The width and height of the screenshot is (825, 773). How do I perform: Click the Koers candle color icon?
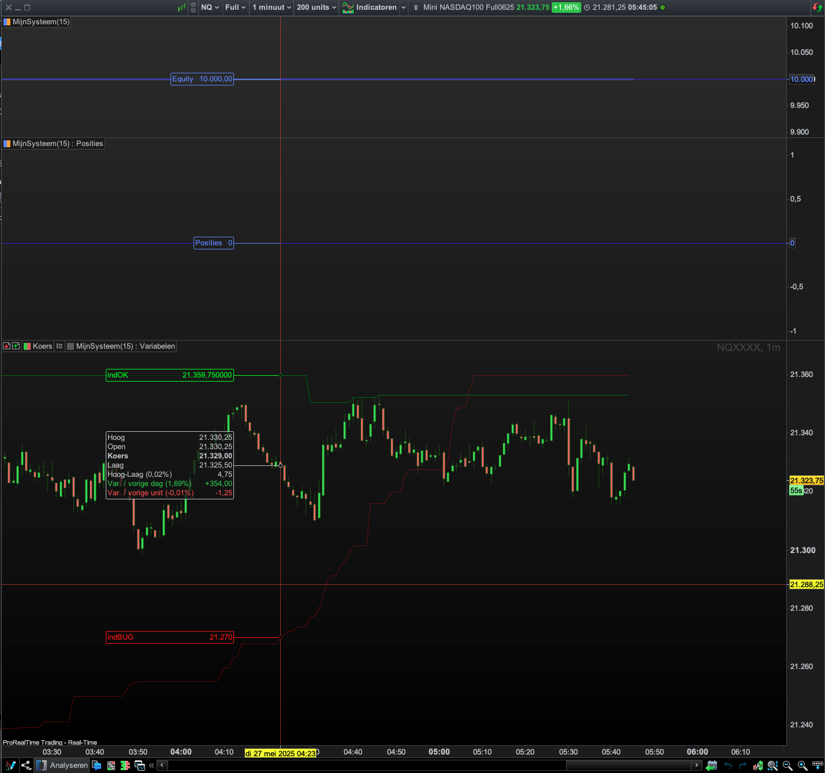[27, 346]
